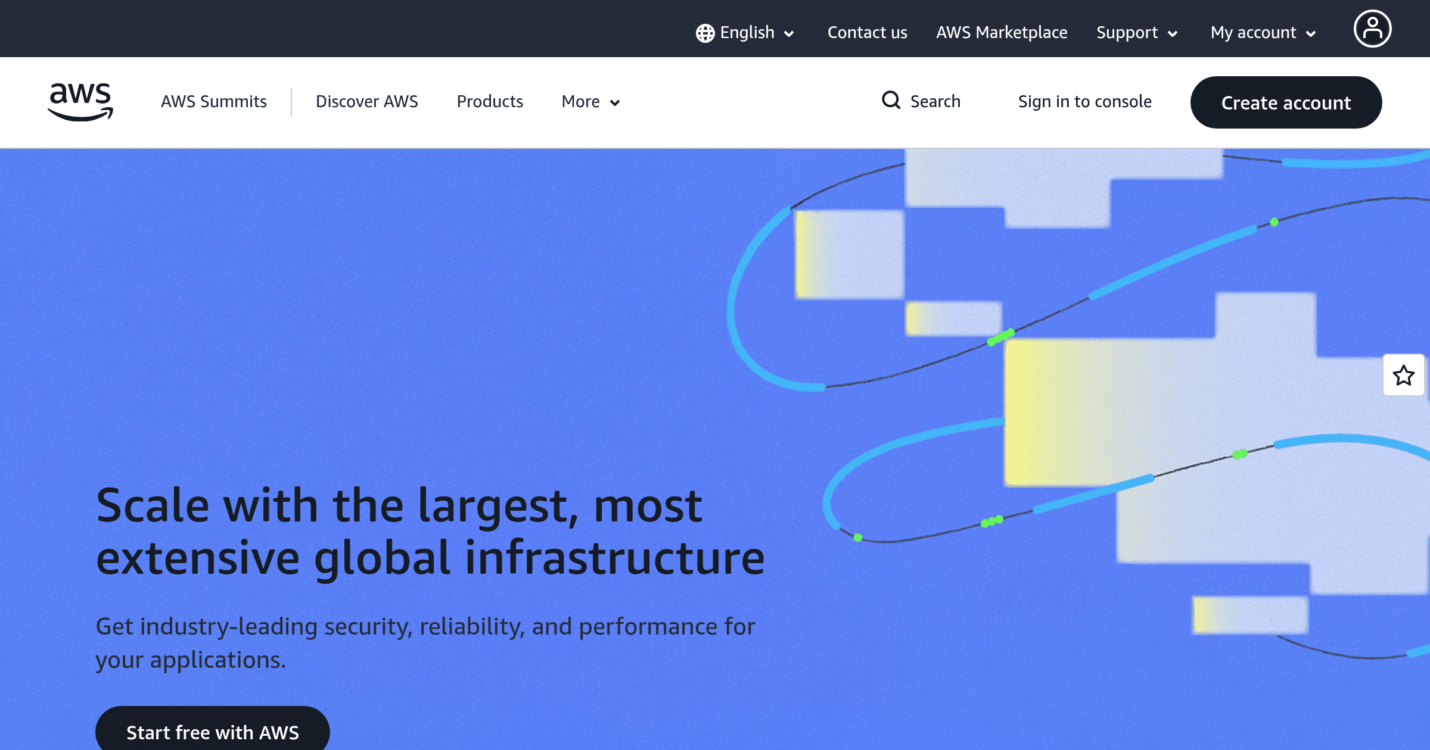The width and height of the screenshot is (1430, 750).
Task: Click the globe language icon
Action: pyautogui.click(x=705, y=33)
